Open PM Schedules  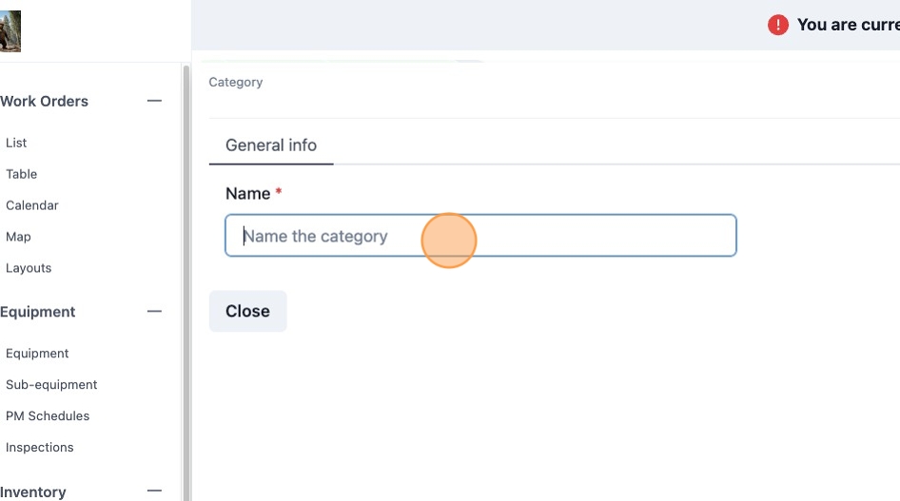pos(48,415)
